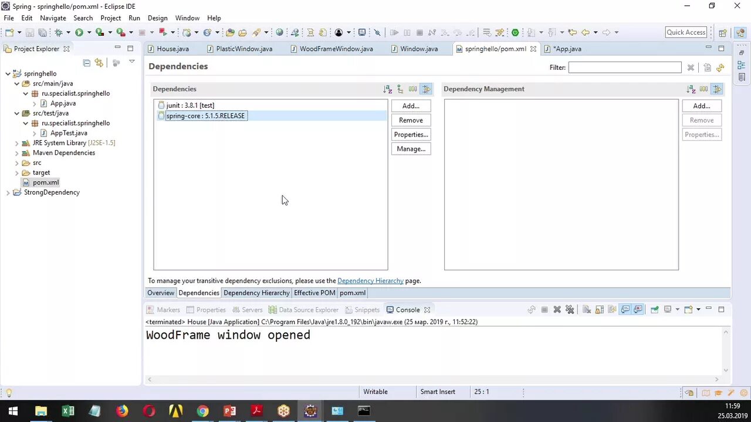751x422 pixels.
Task: Click the Save All icon
Action: tap(43, 32)
